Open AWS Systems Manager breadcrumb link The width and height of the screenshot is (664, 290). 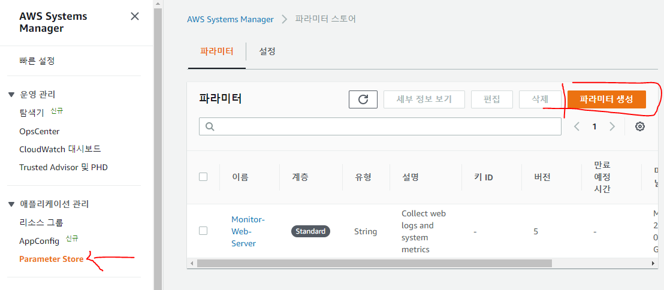click(230, 19)
